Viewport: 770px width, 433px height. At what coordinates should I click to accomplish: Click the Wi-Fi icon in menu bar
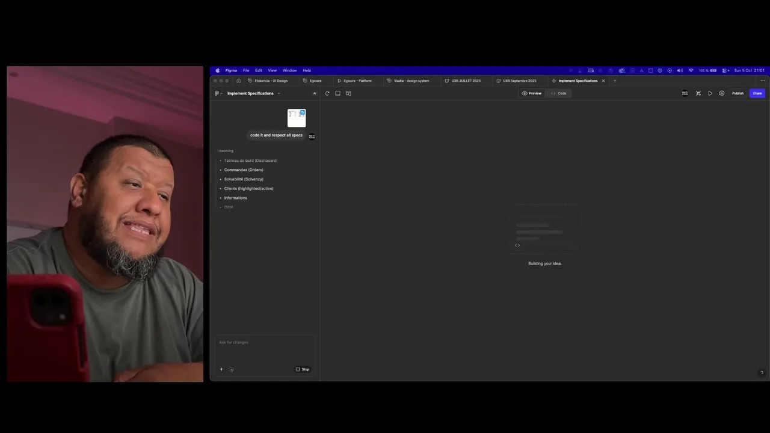[691, 70]
